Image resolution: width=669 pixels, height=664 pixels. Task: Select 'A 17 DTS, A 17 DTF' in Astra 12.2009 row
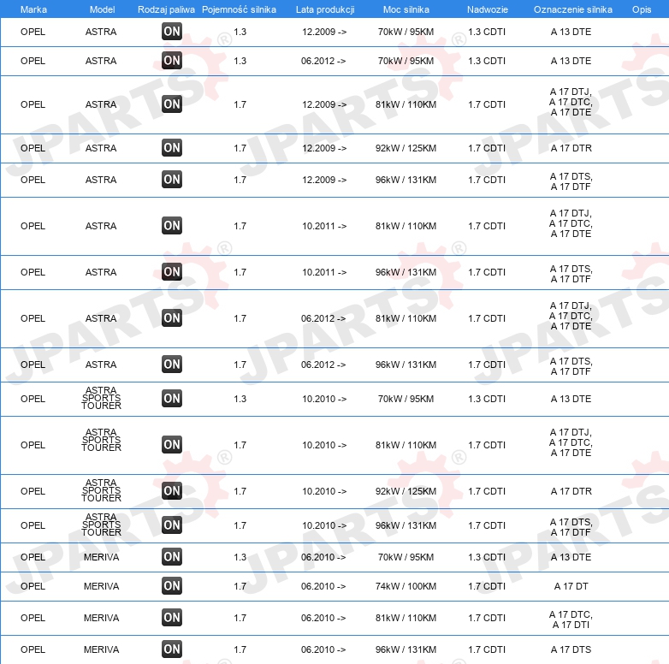click(571, 181)
